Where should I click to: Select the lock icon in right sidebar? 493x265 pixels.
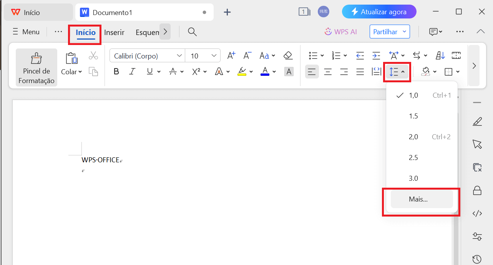pyautogui.click(x=477, y=190)
